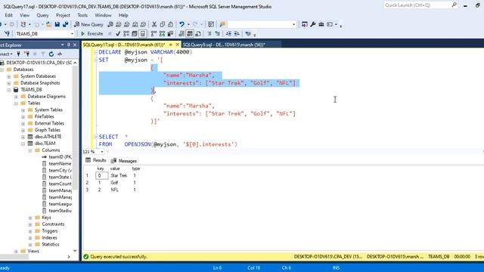Collapse the dbo.TEAM table node
This screenshot has height=272, width=484.
pos(23,144)
